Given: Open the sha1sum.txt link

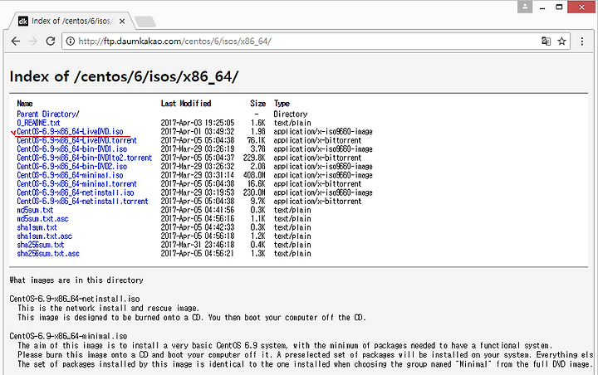Looking at the screenshot, I should [x=37, y=227].
